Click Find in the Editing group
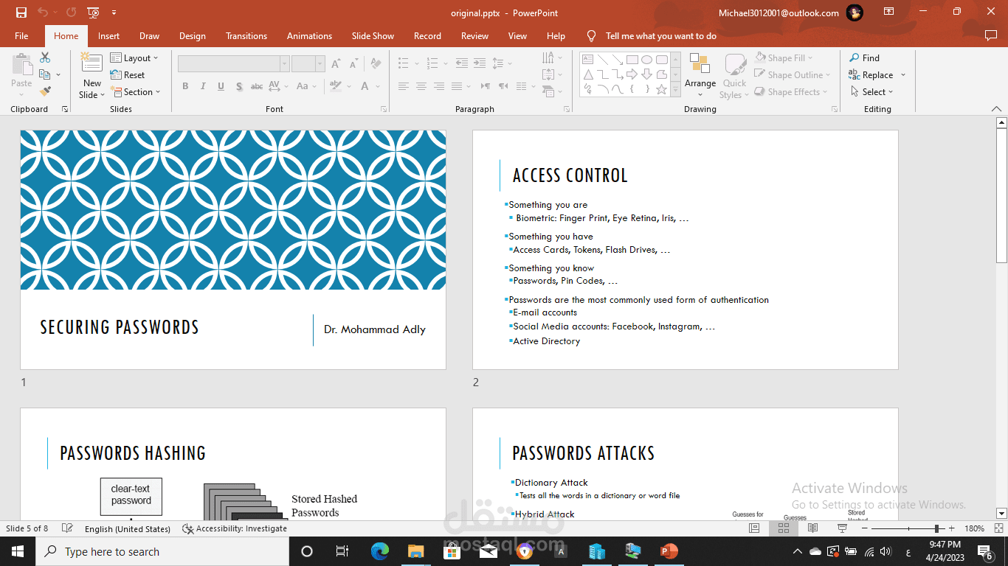Viewport: 1008px width, 566px height. tap(864, 58)
